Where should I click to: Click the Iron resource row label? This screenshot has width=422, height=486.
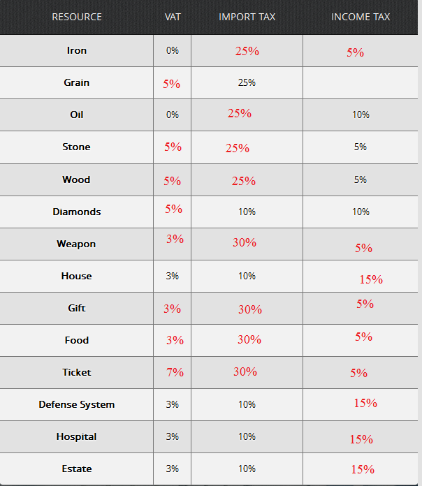(x=77, y=50)
